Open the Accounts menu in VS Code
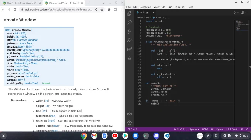The image size is (251, 140). tap(130, 114)
